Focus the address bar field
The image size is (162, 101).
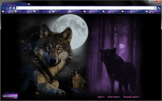click(86, 8)
